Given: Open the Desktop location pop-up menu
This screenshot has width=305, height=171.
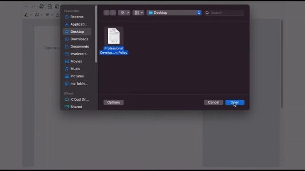Looking at the screenshot, I should click(x=174, y=13).
